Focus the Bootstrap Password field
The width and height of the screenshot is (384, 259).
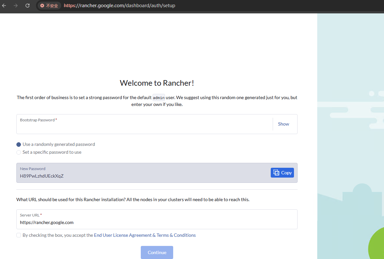click(144, 127)
